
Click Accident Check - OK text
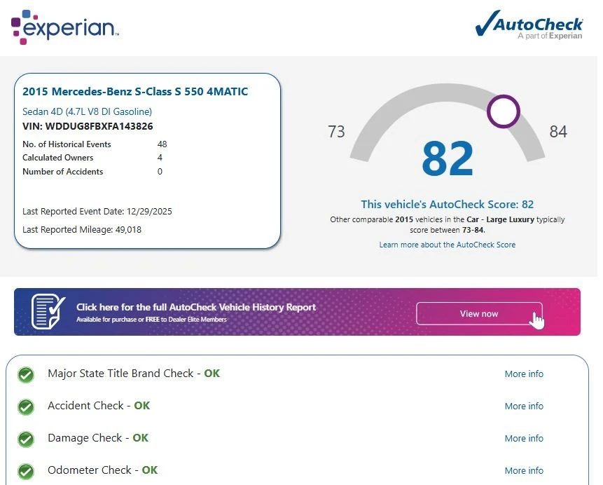[x=99, y=406]
